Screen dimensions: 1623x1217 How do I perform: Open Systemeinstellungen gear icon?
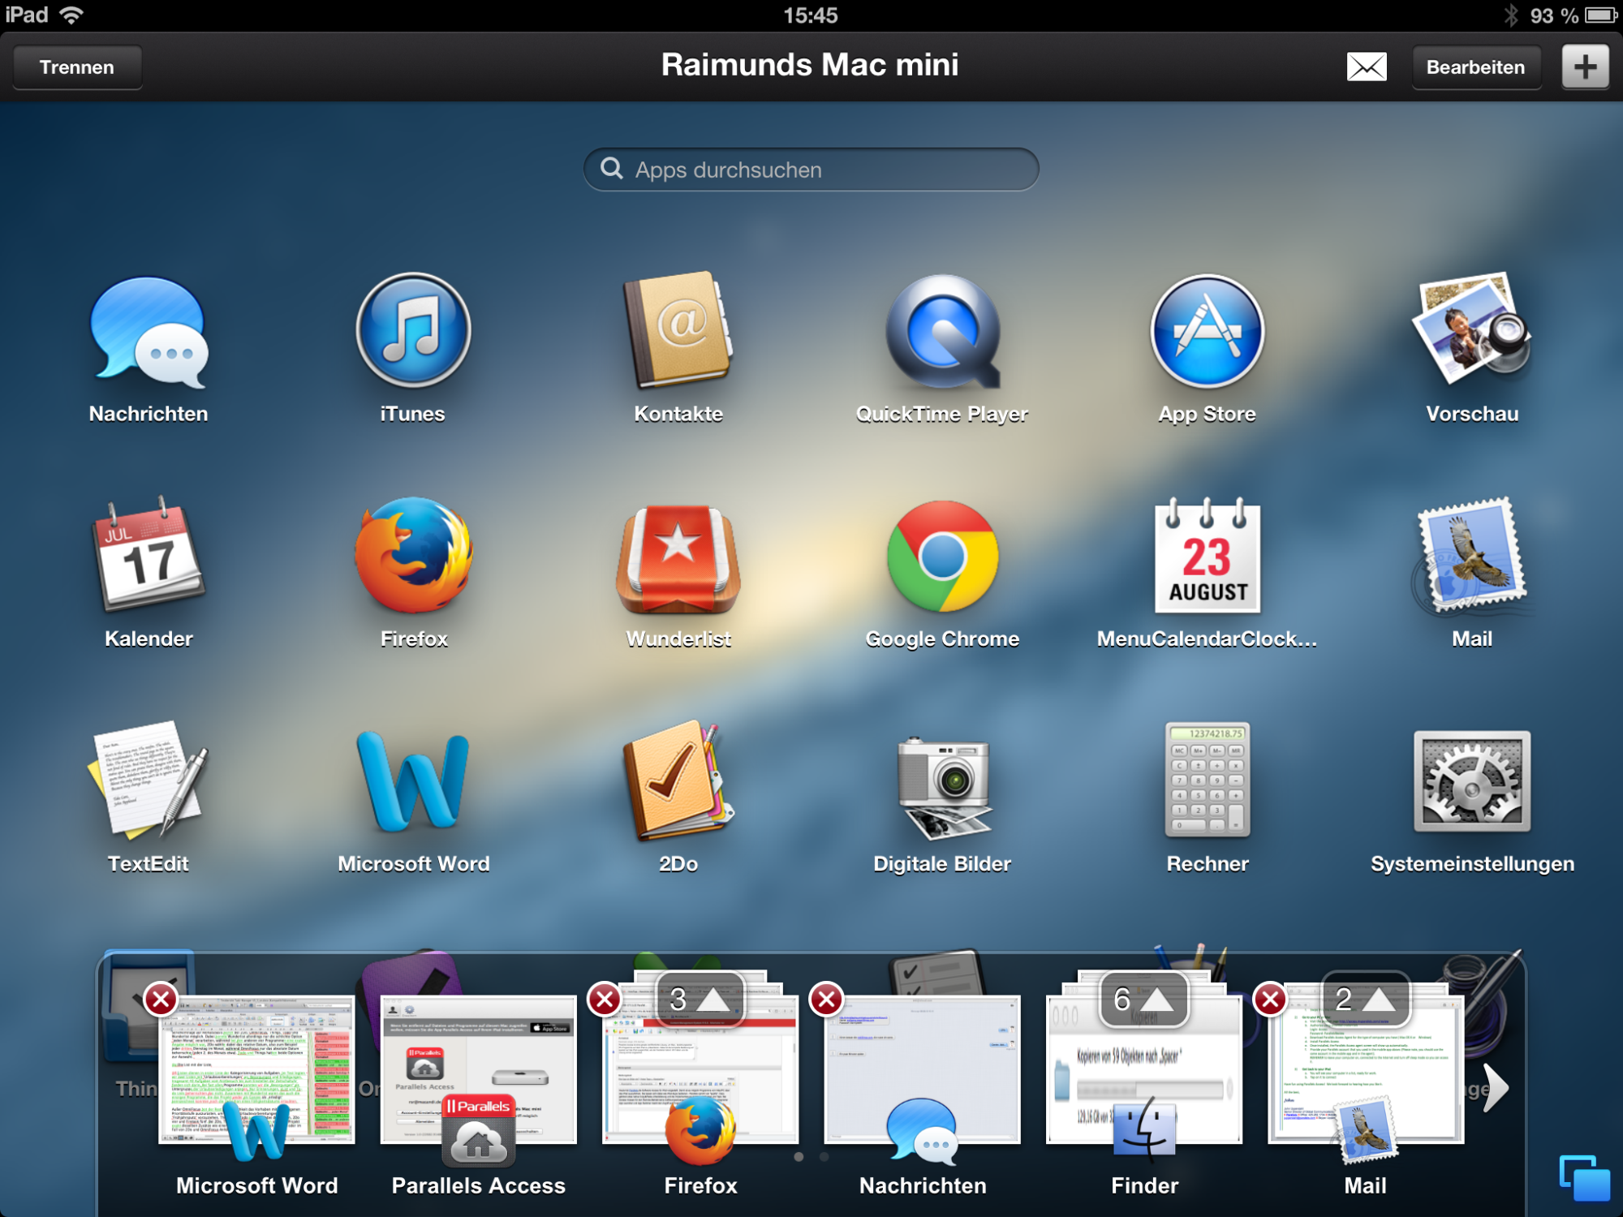1471,781
